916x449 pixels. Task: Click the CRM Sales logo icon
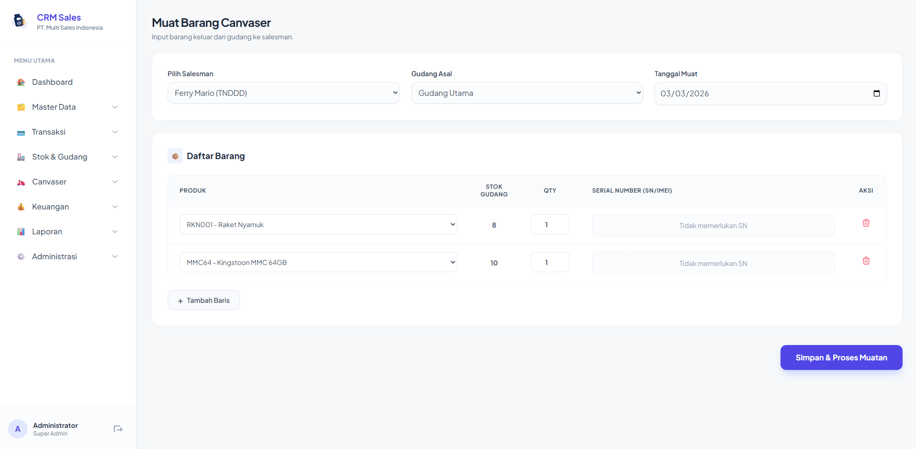point(20,21)
